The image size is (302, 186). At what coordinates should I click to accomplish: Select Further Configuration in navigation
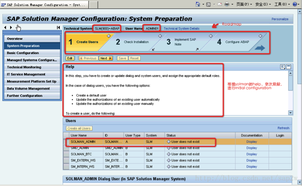(32, 96)
